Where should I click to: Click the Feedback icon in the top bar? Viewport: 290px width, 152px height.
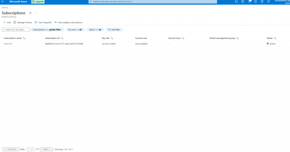pyautogui.click(x=268, y=2)
